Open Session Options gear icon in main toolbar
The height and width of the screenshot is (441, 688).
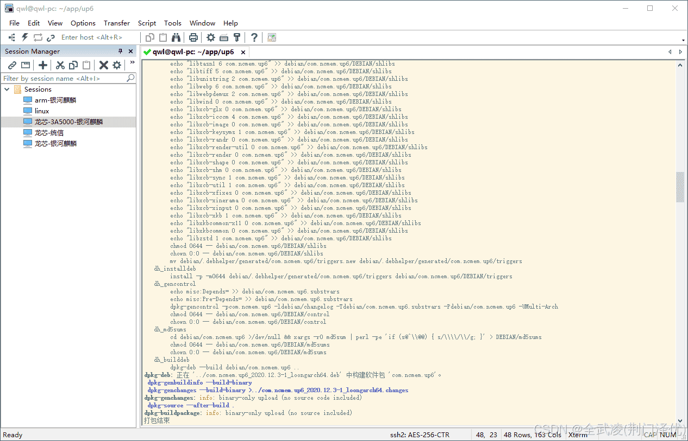click(x=211, y=37)
